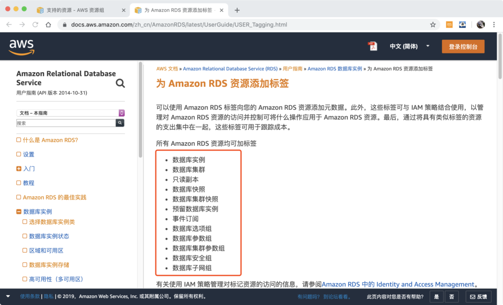Click site lock icon in address bar
This screenshot has height=305, width=503.
[65, 25]
